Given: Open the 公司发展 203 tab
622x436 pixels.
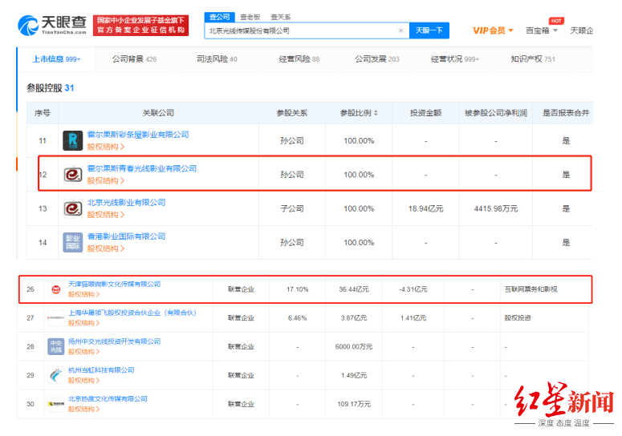Looking at the screenshot, I should (377, 59).
